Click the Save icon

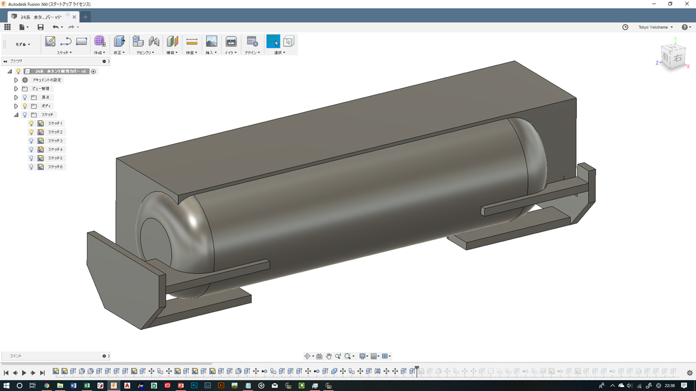pyautogui.click(x=40, y=27)
